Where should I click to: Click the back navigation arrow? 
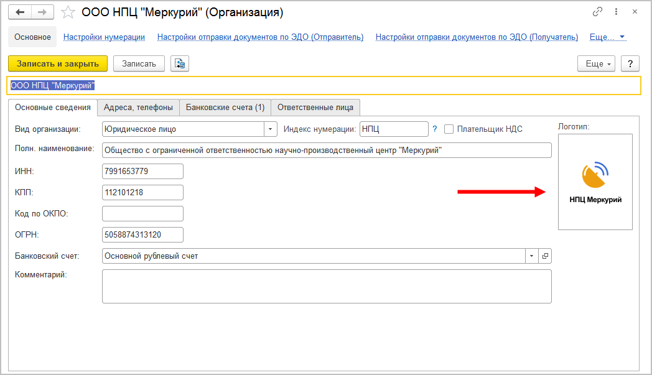(x=21, y=12)
